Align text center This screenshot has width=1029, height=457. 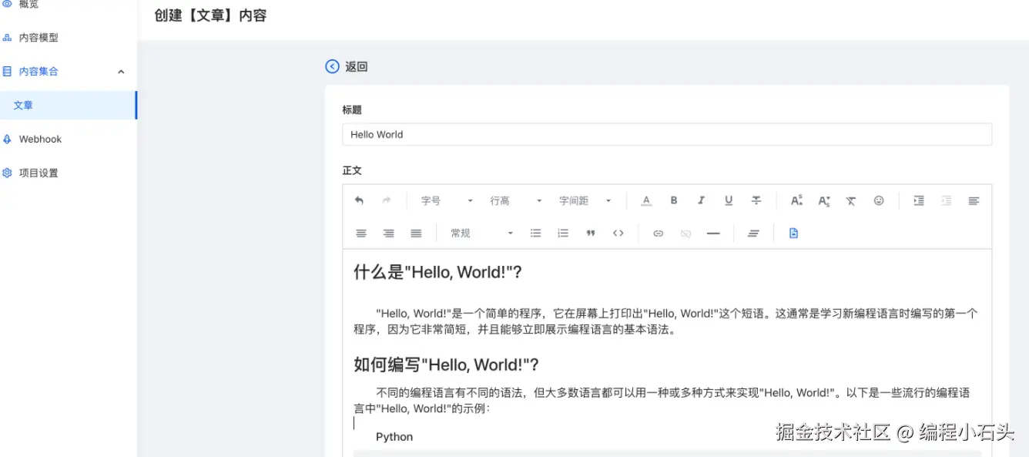pos(361,233)
